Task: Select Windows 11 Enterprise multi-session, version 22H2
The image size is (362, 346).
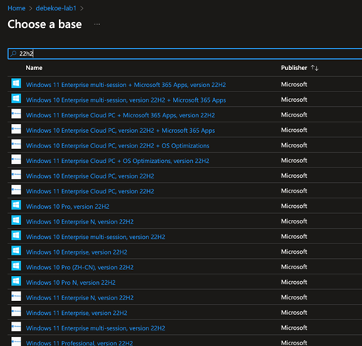Action: point(95,328)
